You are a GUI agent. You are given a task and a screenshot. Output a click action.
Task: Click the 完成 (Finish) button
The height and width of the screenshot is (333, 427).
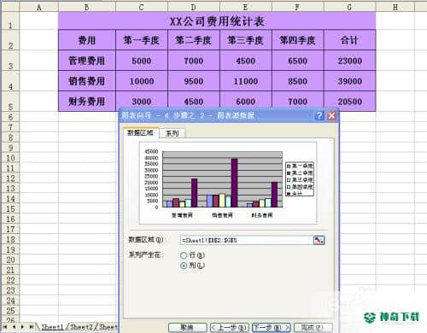(x=313, y=328)
